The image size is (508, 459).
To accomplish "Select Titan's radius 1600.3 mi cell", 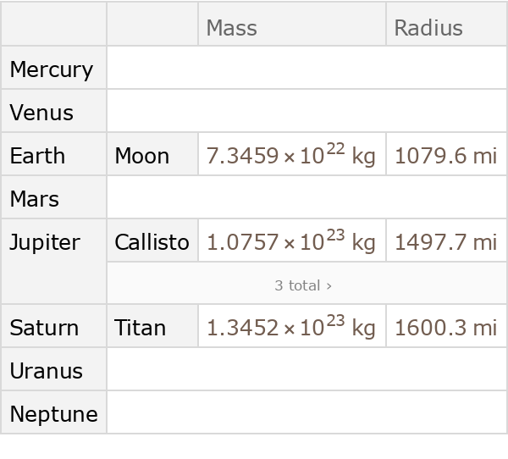I will [445, 328].
